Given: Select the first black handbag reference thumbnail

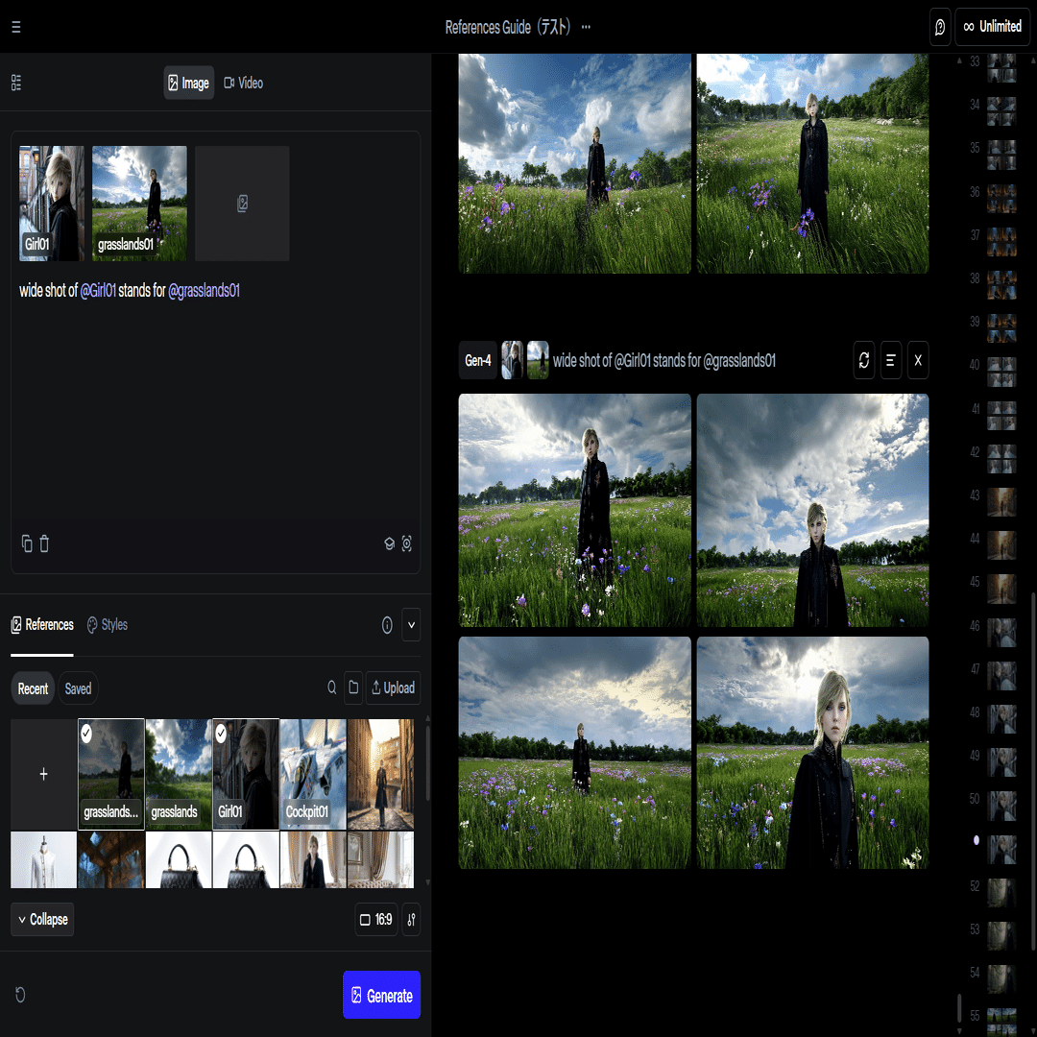Looking at the screenshot, I should [179, 859].
